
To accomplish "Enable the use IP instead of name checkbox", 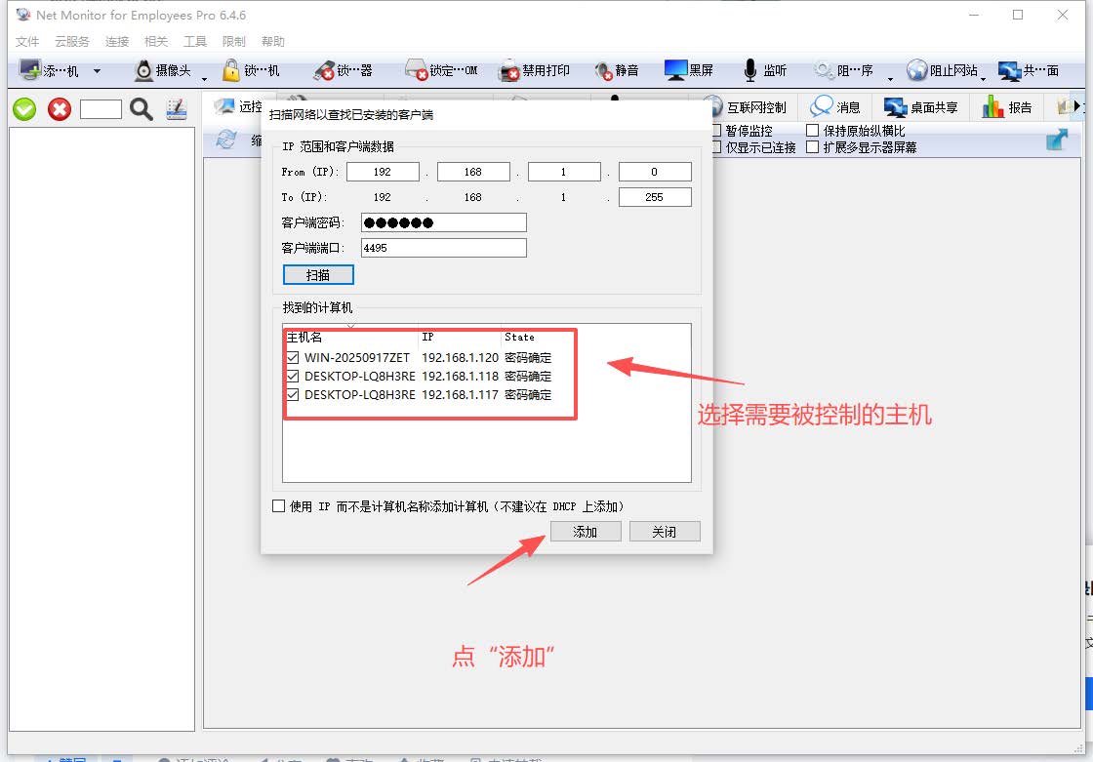I will 279,506.
